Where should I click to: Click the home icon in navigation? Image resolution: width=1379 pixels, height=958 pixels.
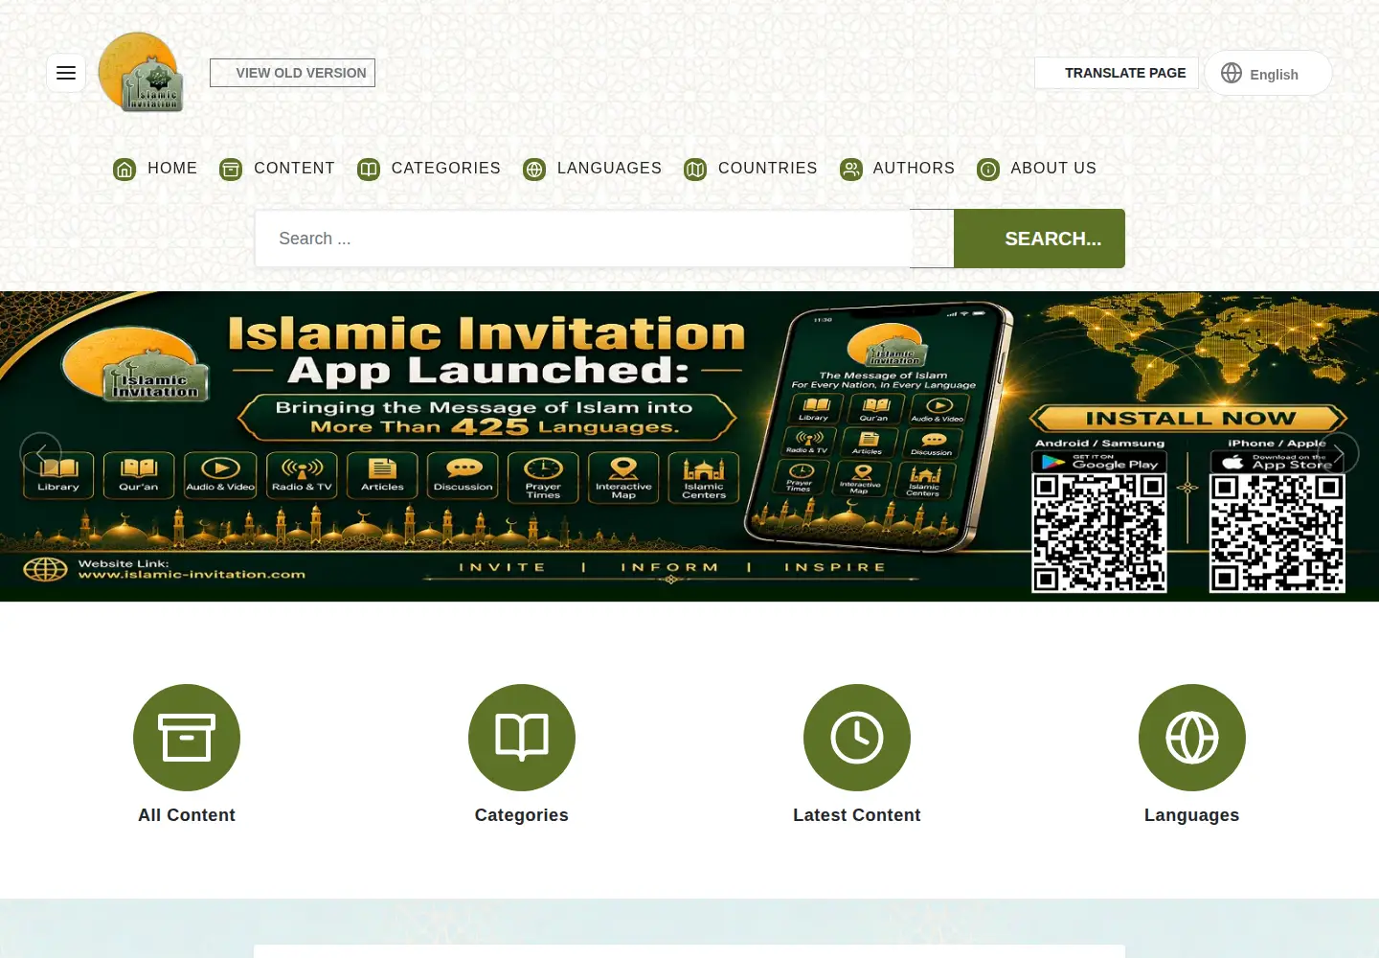tap(124, 170)
